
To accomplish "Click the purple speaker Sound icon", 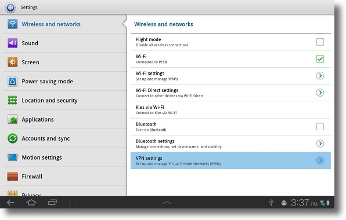I will pyautogui.click(x=13, y=43).
